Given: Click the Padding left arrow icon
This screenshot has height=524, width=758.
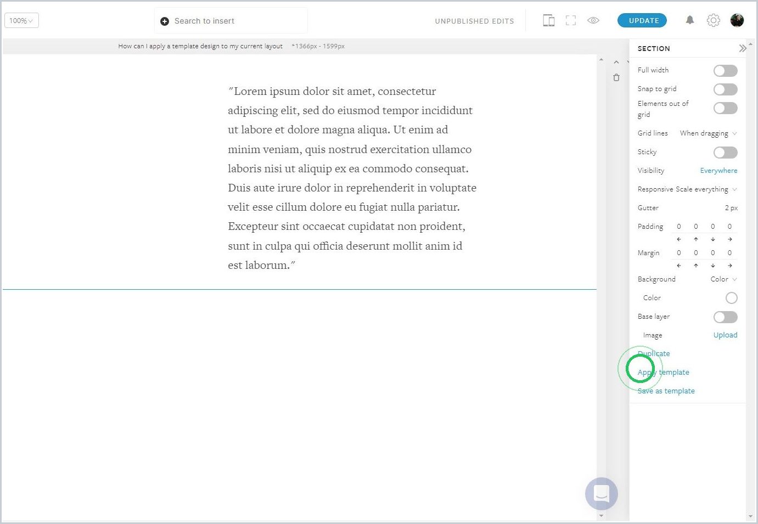Looking at the screenshot, I should click(x=679, y=239).
